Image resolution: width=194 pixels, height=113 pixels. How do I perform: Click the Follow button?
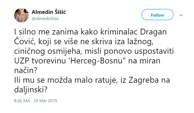click(157, 15)
